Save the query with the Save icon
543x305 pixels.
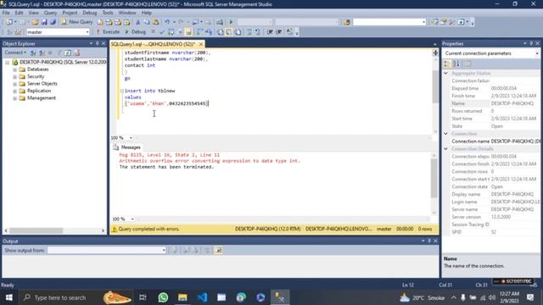44,22
